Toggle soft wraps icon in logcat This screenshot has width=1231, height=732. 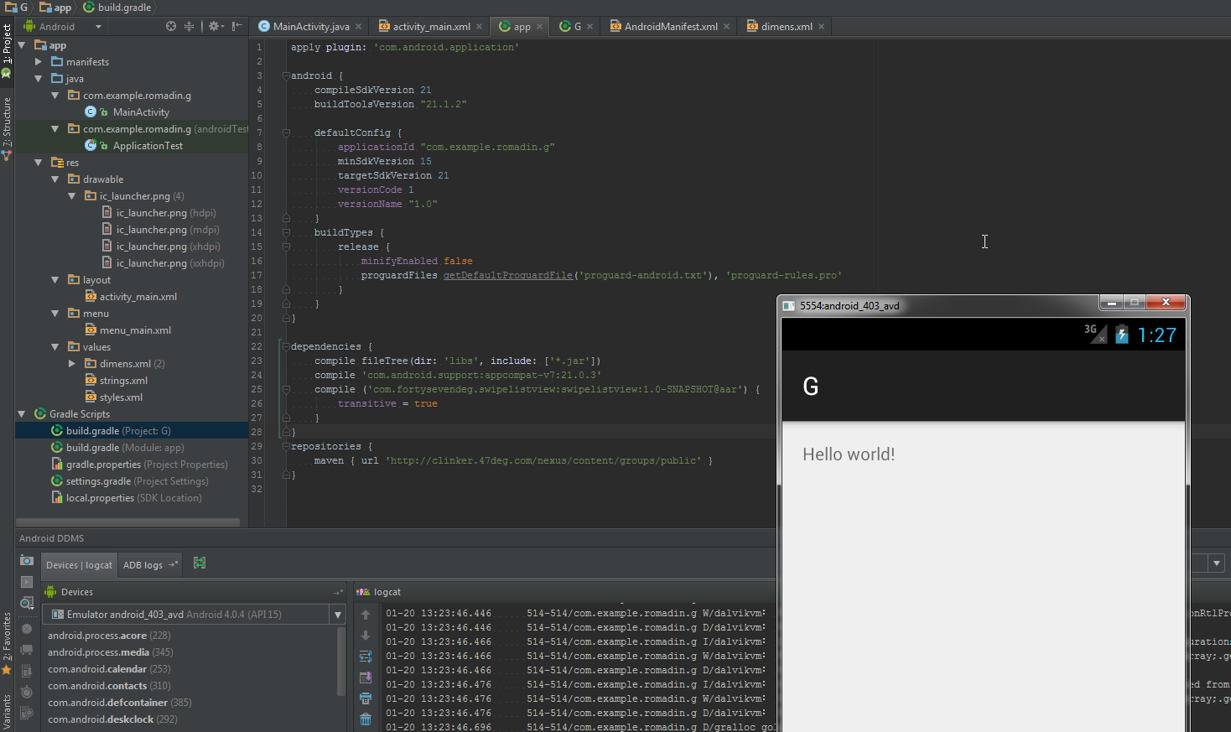366,657
